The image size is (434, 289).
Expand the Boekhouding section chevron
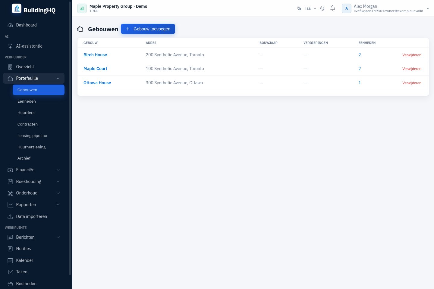[x=58, y=182]
